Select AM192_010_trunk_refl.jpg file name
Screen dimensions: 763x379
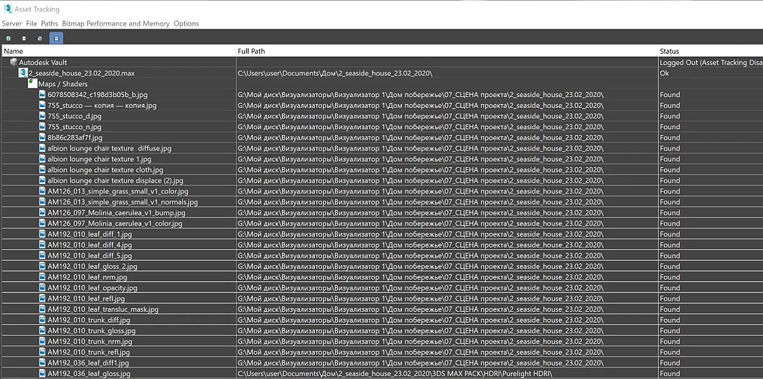point(89,352)
